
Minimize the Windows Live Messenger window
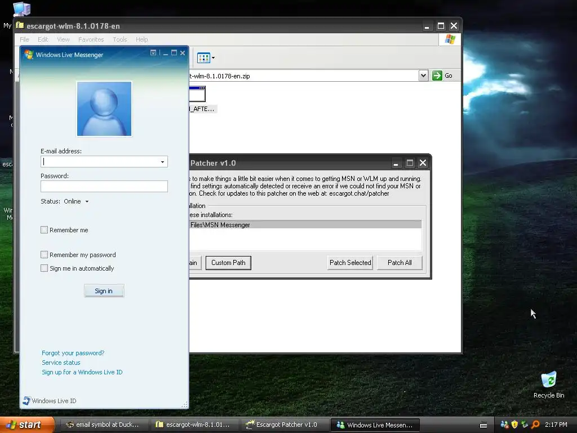166,53
